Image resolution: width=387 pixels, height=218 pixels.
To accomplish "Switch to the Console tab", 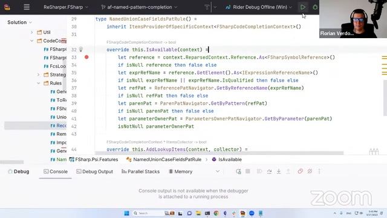I will pyautogui.click(x=56, y=171).
